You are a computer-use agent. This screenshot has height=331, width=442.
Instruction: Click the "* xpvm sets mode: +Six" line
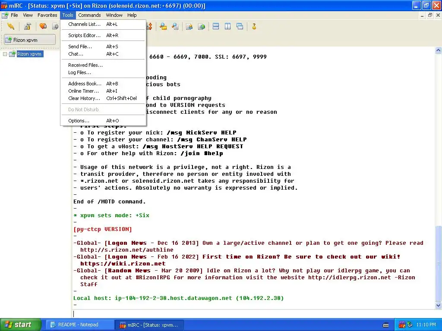111,215
